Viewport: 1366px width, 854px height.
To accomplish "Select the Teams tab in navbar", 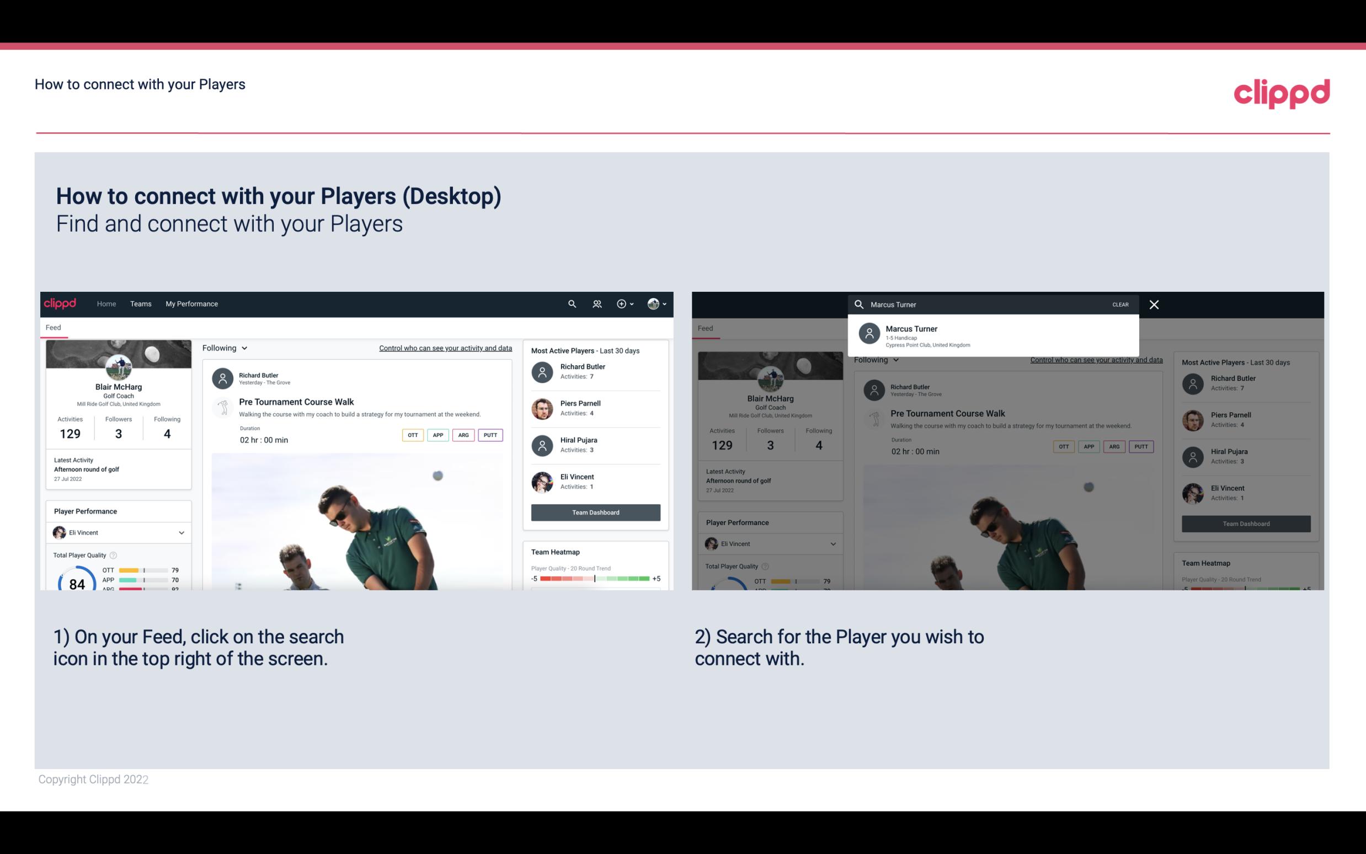I will tap(141, 303).
